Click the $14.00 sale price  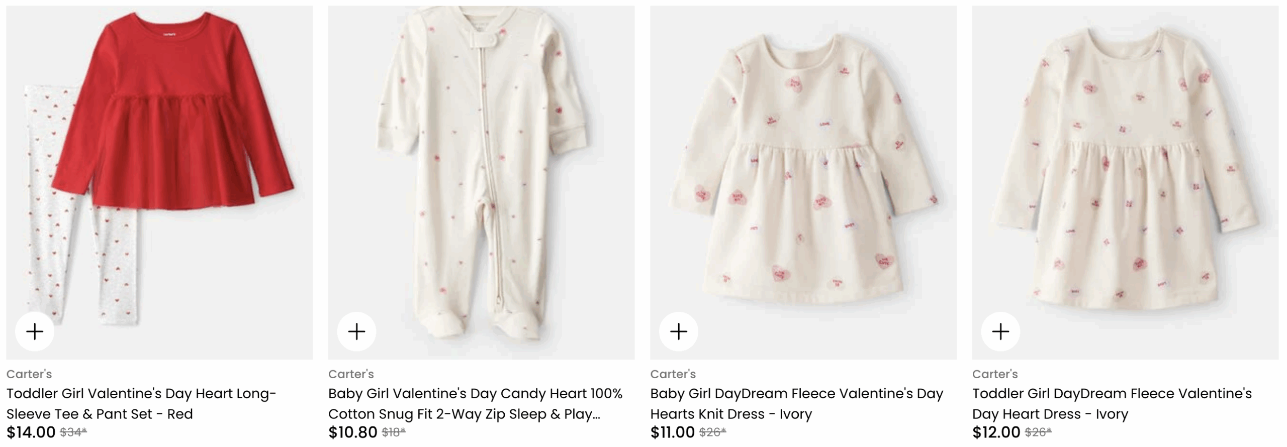[31, 432]
